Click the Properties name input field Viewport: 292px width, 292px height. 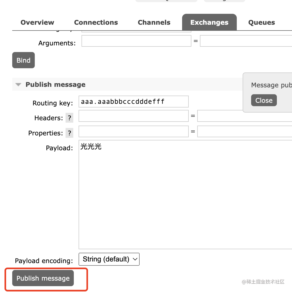tap(134, 131)
